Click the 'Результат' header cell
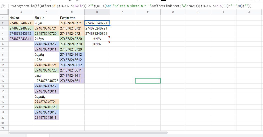 click(72, 18)
